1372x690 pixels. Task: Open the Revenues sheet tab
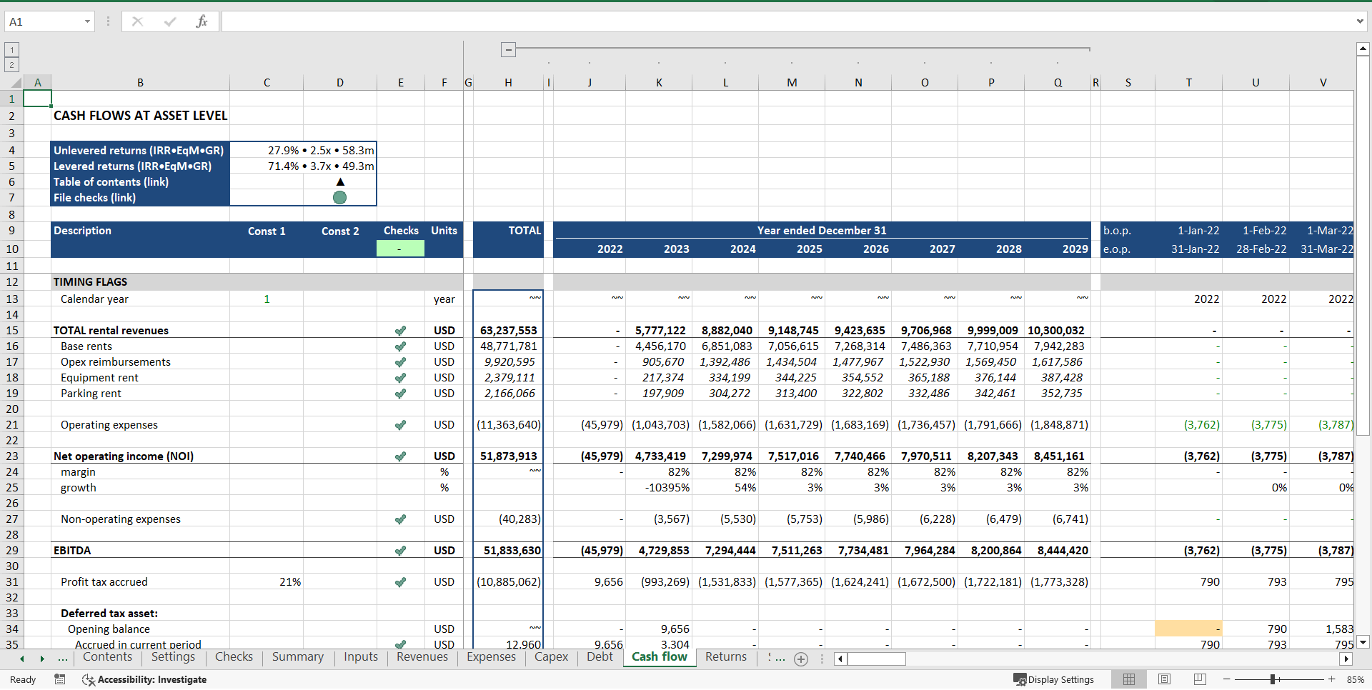point(422,657)
